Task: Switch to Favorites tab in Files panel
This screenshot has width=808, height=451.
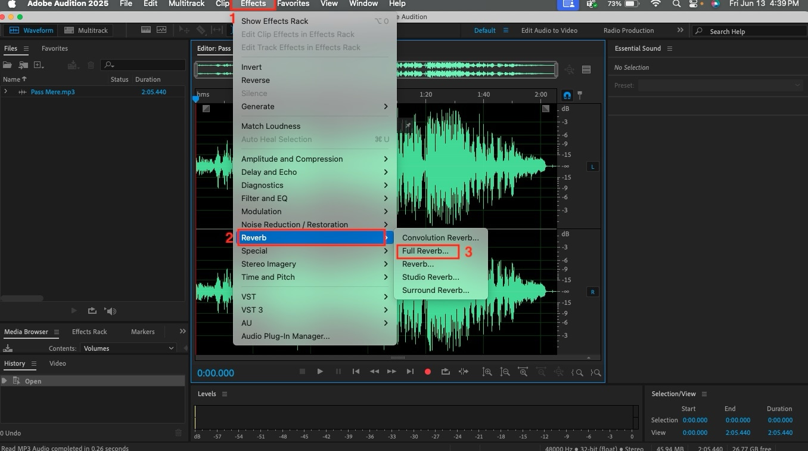Action: tap(55, 48)
